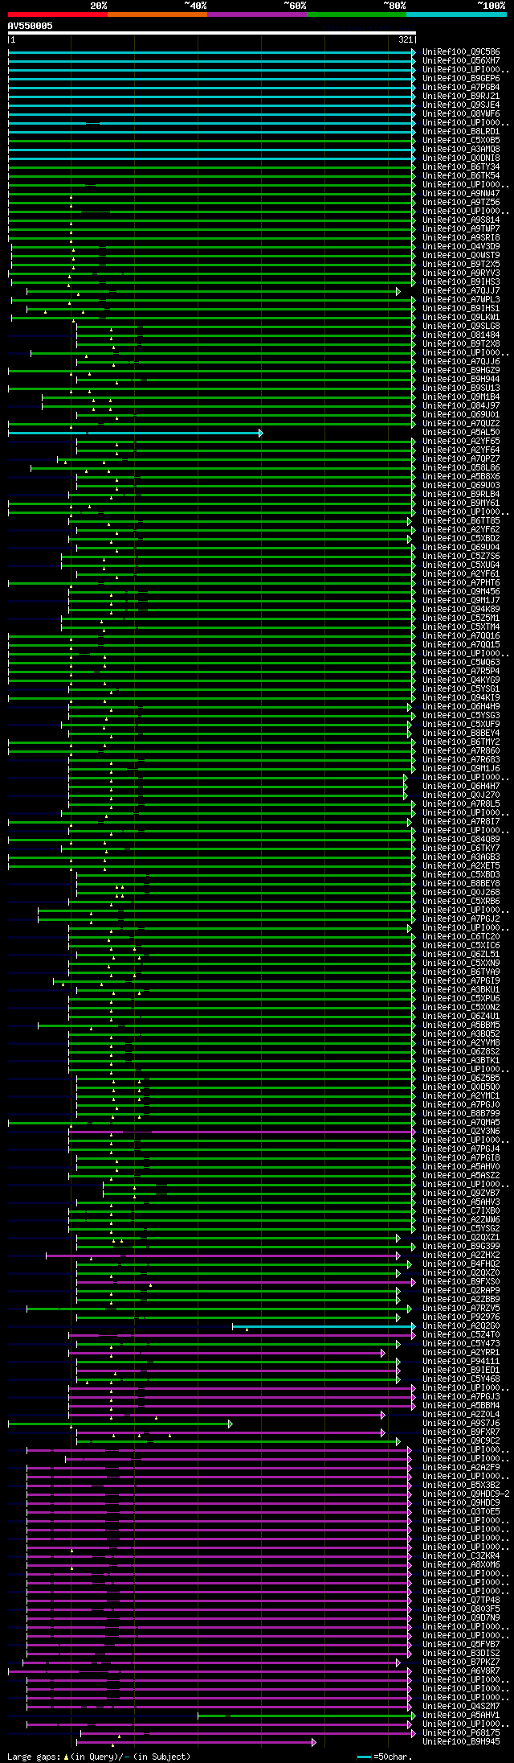Image resolution: width=514 pixels, height=1763 pixels.
Task: Open hit UniRef100_P94111
Action: click(x=461, y=1362)
